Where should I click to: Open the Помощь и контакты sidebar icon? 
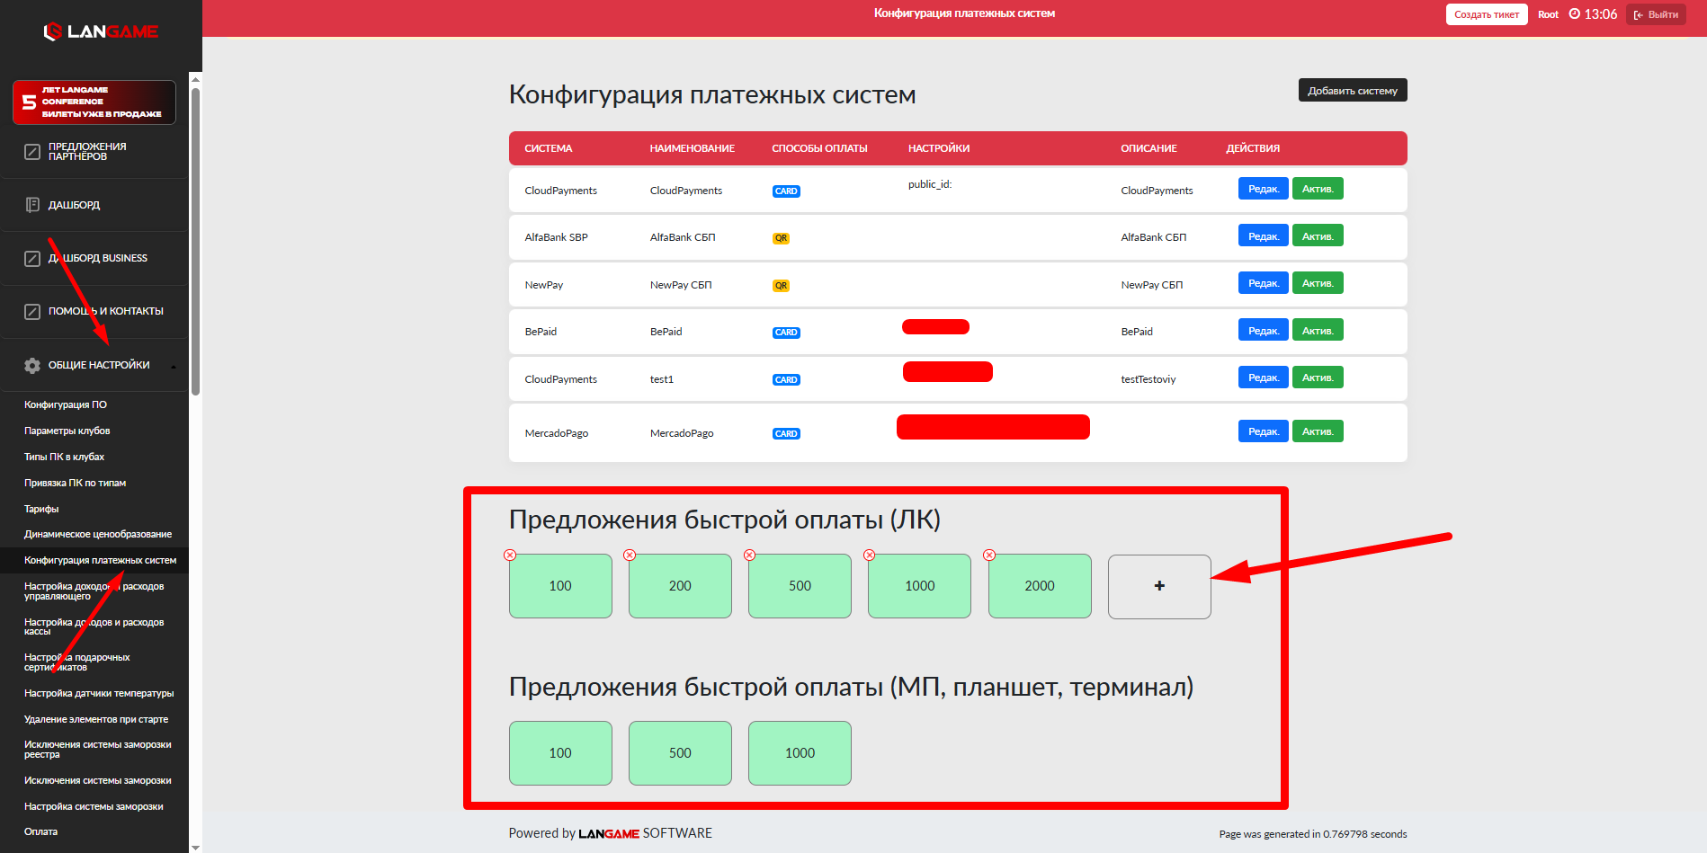point(32,312)
